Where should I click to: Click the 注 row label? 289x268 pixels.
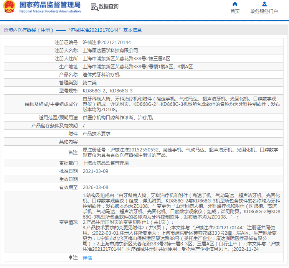point(75,258)
